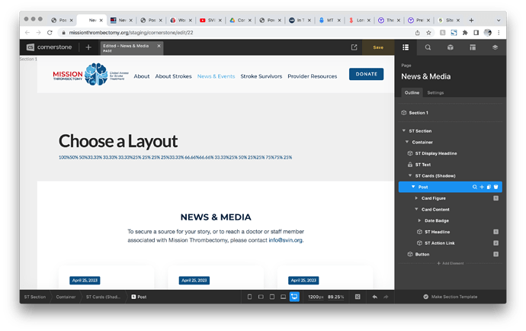The width and height of the screenshot is (526, 331).
Task: Click the duplicate icon on Post row
Action: 489,187
